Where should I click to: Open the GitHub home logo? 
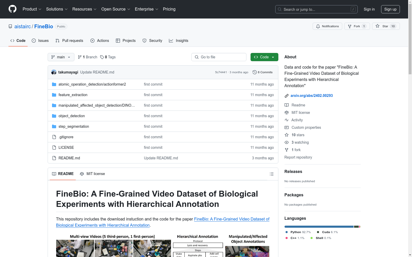[12, 9]
